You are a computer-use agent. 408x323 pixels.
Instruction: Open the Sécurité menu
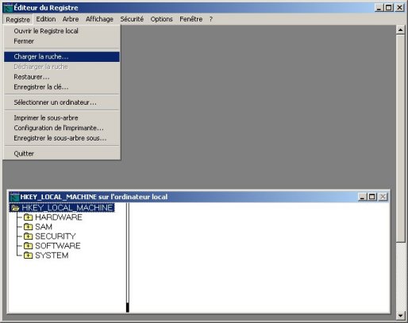tap(132, 19)
